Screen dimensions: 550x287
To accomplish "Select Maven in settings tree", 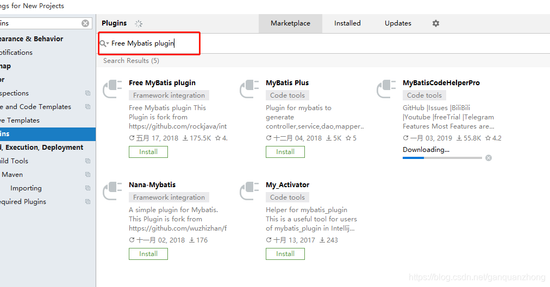I will coord(12,175).
